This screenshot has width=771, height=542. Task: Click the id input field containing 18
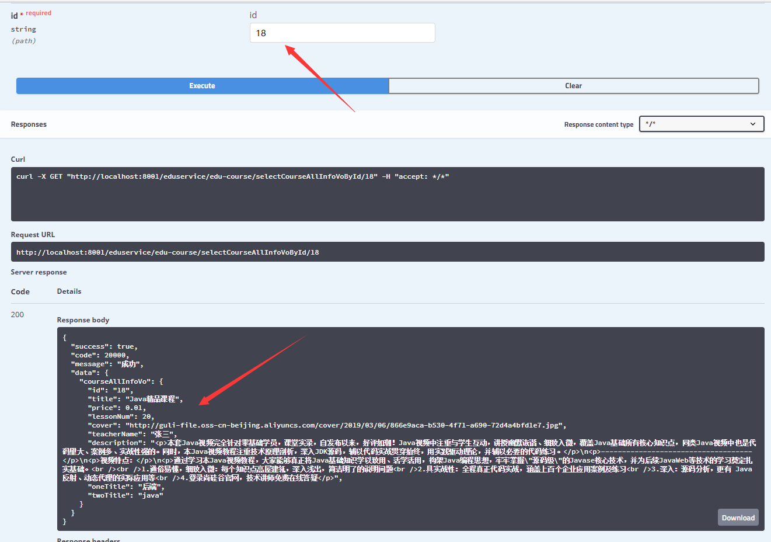pos(342,33)
